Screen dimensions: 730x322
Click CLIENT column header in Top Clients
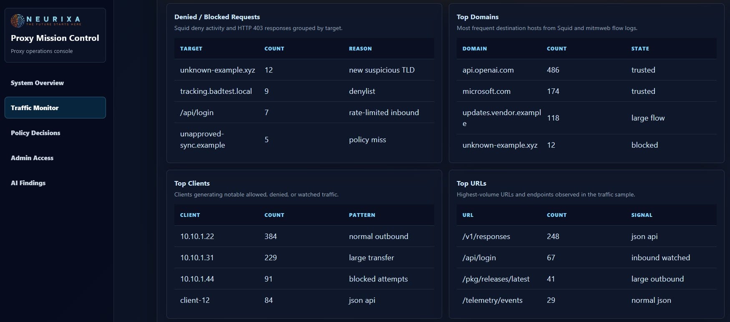190,215
